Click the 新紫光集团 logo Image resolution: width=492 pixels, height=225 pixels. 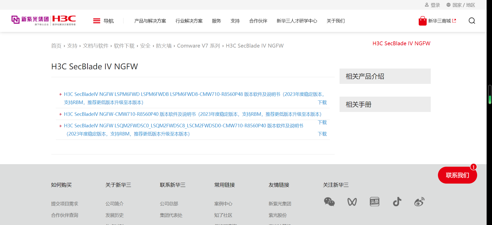(x=30, y=20)
